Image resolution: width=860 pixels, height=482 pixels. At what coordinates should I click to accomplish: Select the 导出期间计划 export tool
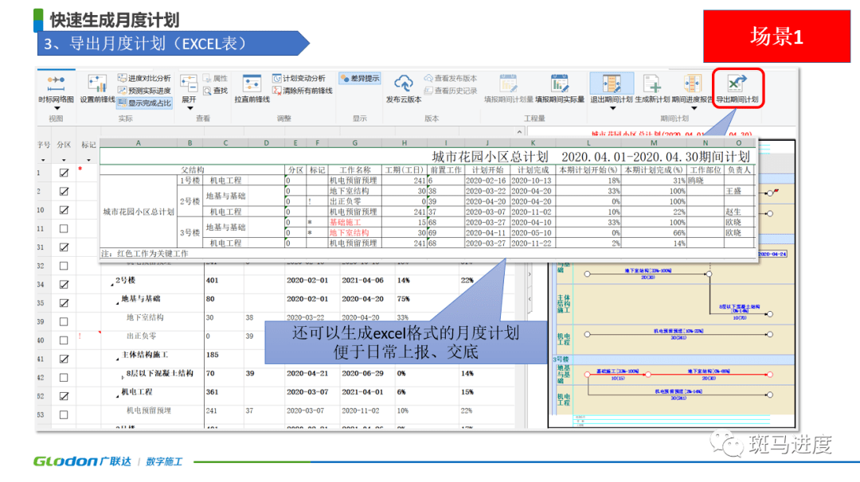click(734, 87)
